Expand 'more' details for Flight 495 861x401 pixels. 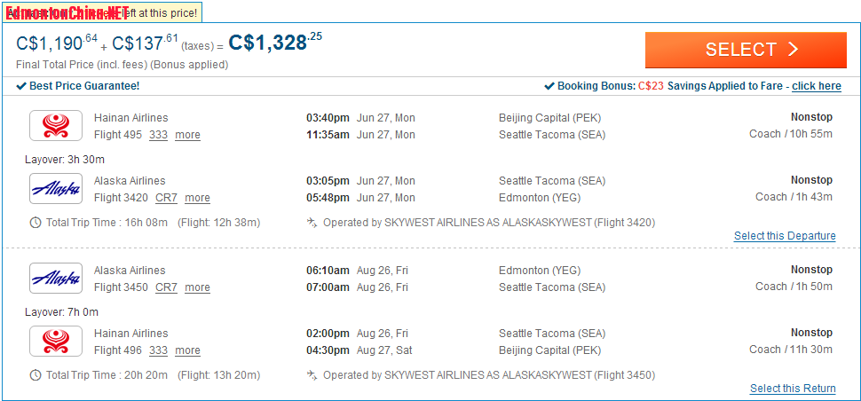[x=188, y=135]
